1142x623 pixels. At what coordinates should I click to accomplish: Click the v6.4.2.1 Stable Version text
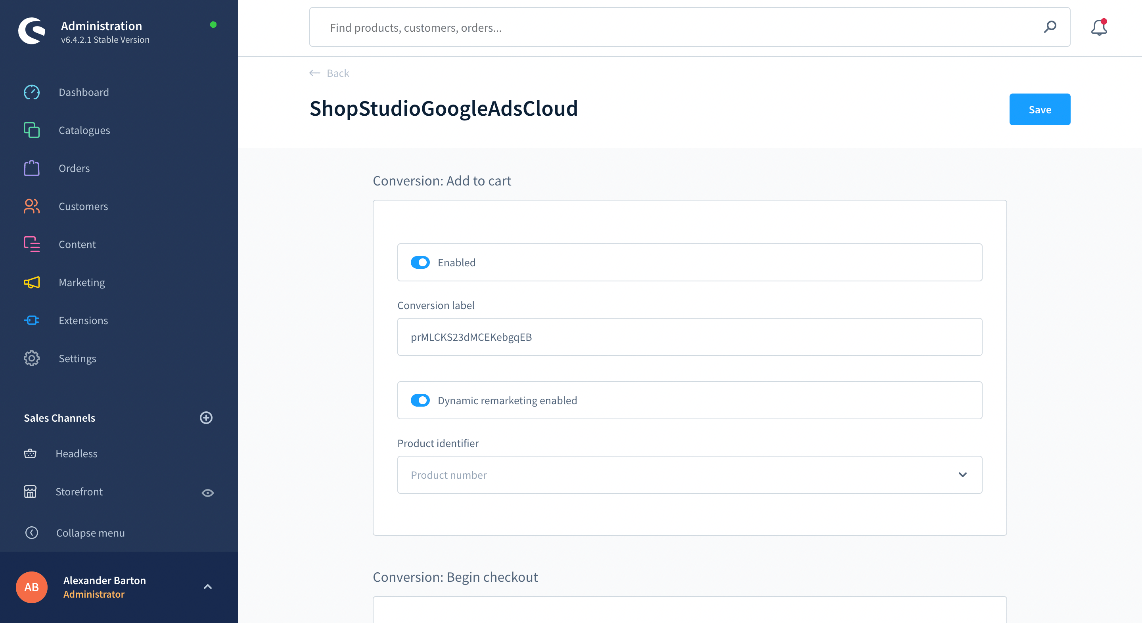click(105, 40)
